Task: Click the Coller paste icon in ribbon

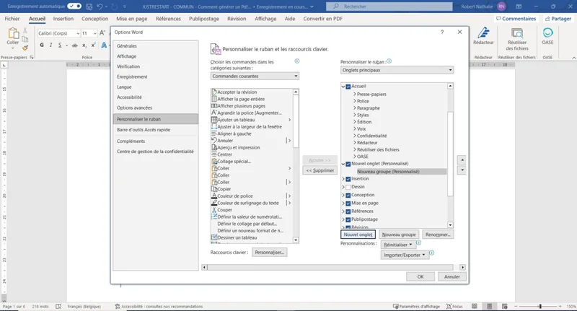Action: tap(14, 36)
